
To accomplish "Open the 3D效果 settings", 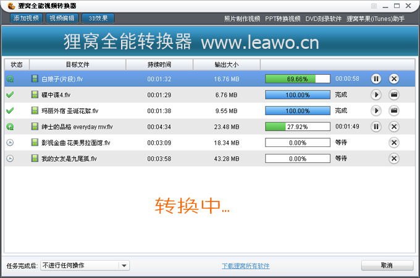I will click(98, 18).
